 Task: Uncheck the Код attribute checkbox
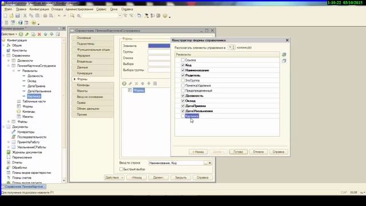(183, 65)
